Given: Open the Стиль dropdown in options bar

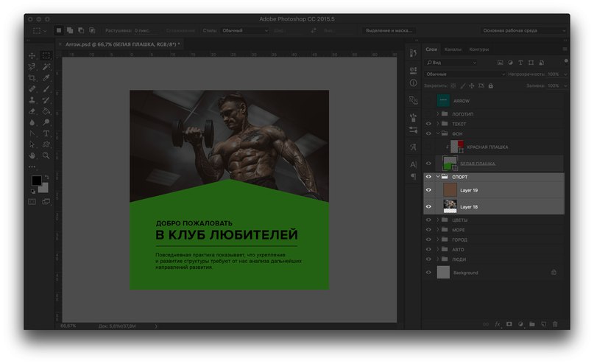Looking at the screenshot, I should [x=244, y=31].
